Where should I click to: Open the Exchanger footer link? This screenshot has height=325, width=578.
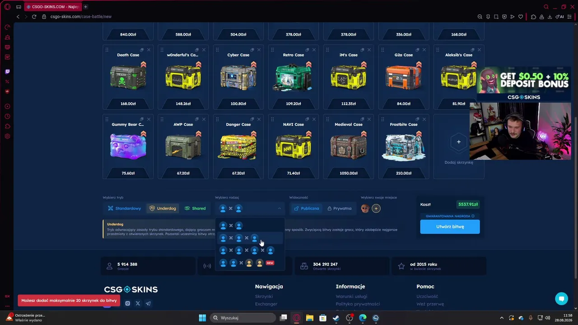(x=266, y=304)
